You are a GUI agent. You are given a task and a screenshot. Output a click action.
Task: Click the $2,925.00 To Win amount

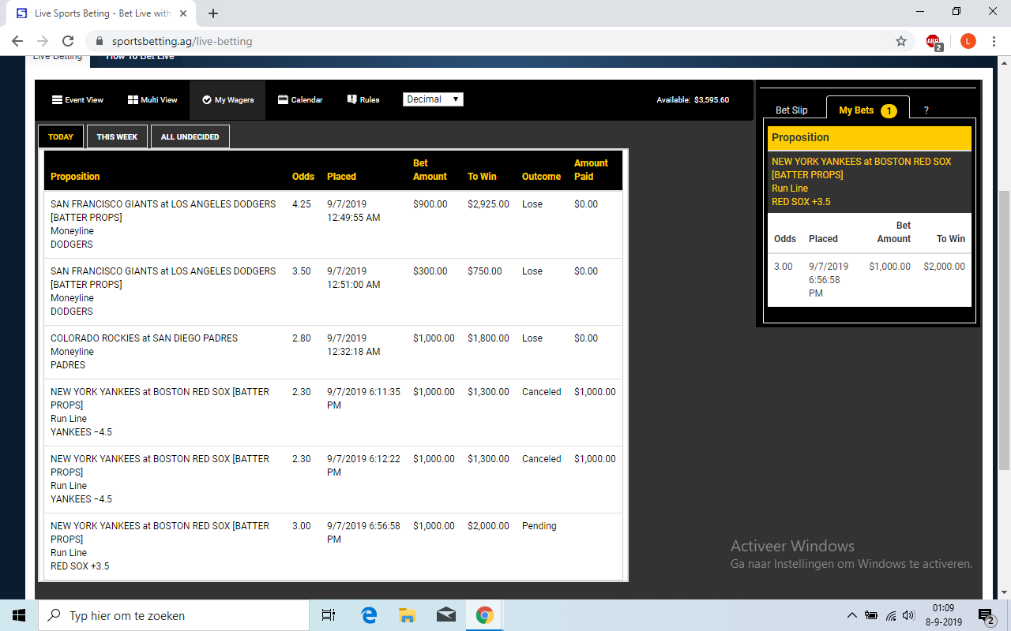[488, 204]
